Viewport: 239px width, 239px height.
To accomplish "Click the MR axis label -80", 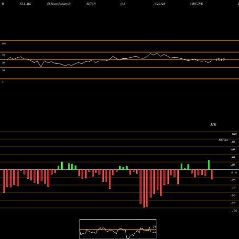I will [x=233, y=203].
